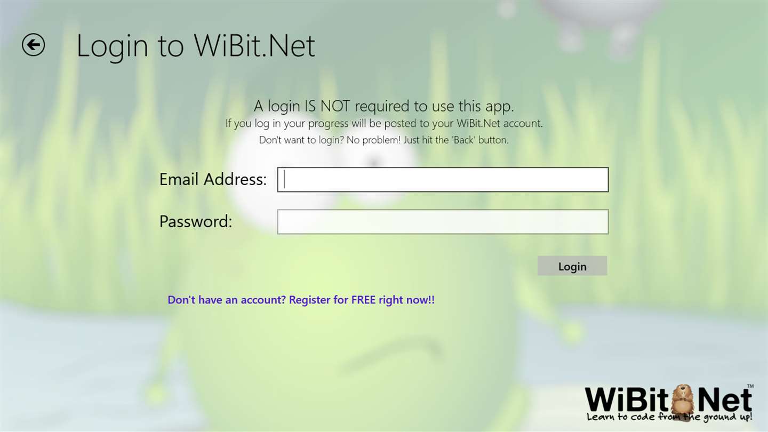Click the WiBit.Net logo in the corner

click(x=669, y=402)
